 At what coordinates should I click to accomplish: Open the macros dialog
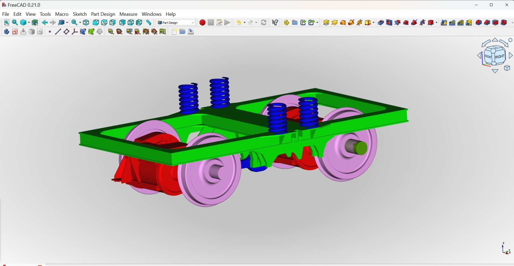pyautogui.click(x=219, y=23)
